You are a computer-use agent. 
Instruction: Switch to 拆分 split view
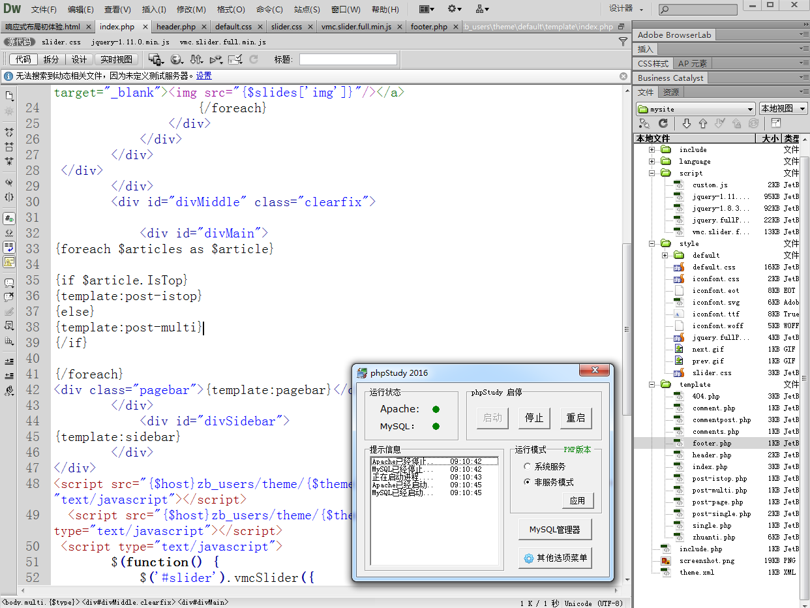click(51, 59)
